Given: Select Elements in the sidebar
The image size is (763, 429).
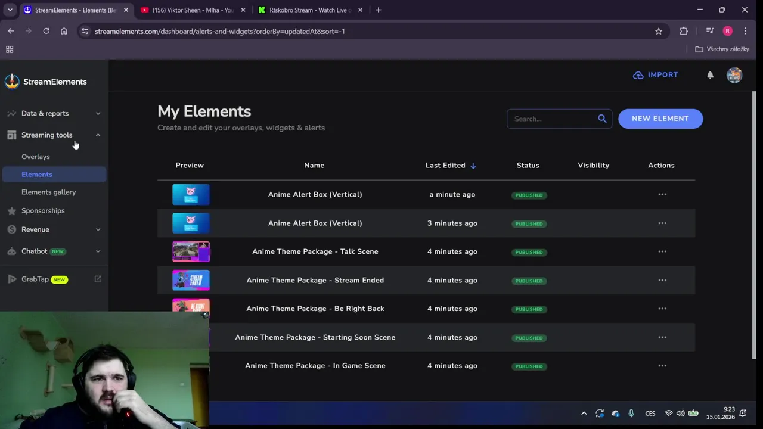Looking at the screenshot, I should pyautogui.click(x=54, y=175).
